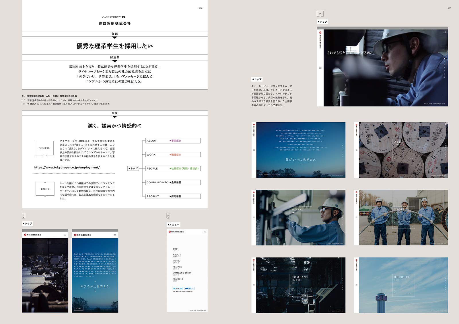Viewport: 459px width, 324px height.
Task: Click the PRINT book icon
Action: click(x=45, y=189)
